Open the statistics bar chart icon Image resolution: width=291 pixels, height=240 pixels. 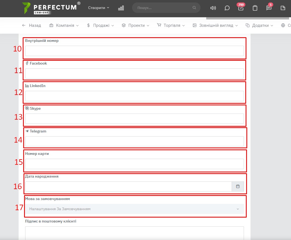121,8
